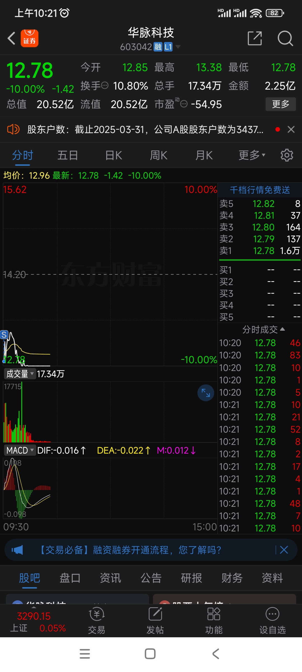Screen dimensions: 302x672
Task: Open the 股东户数 announcement text
Action: pos(145,129)
